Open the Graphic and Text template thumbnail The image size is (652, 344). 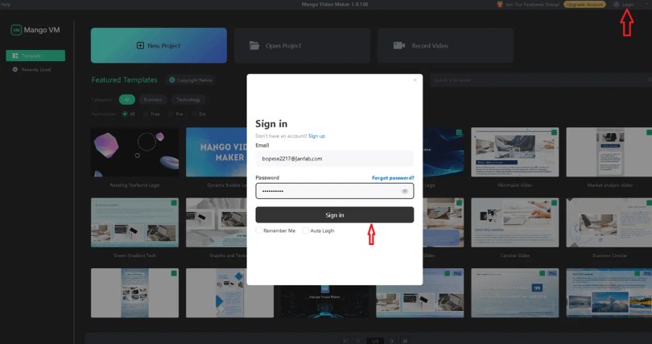click(217, 222)
